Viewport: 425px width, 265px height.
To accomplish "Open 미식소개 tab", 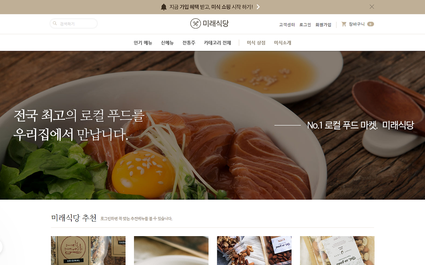I will point(283,43).
